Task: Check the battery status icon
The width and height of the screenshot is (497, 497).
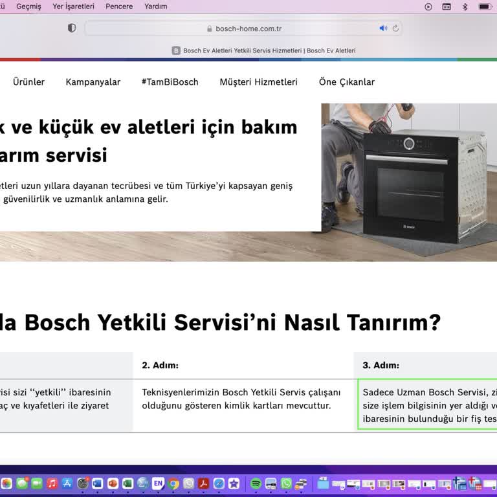Action: tap(485, 6)
